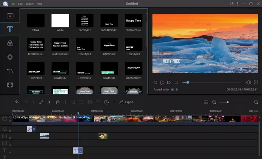Open the Duration clock tool
The image size is (262, 159).
(107, 102)
